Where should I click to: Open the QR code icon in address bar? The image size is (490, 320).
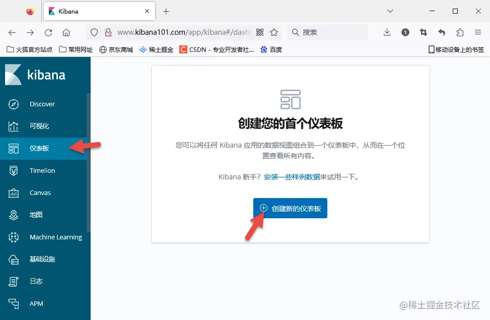tap(260, 32)
